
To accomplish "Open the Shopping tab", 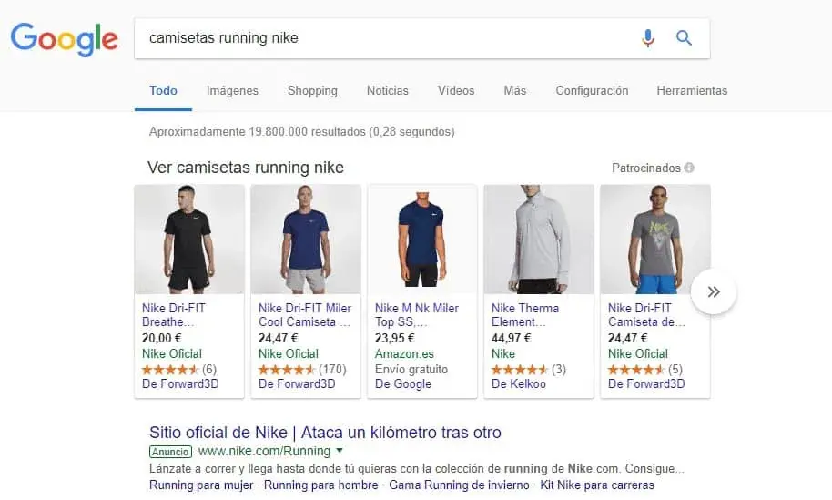I will [x=312, y=91].
